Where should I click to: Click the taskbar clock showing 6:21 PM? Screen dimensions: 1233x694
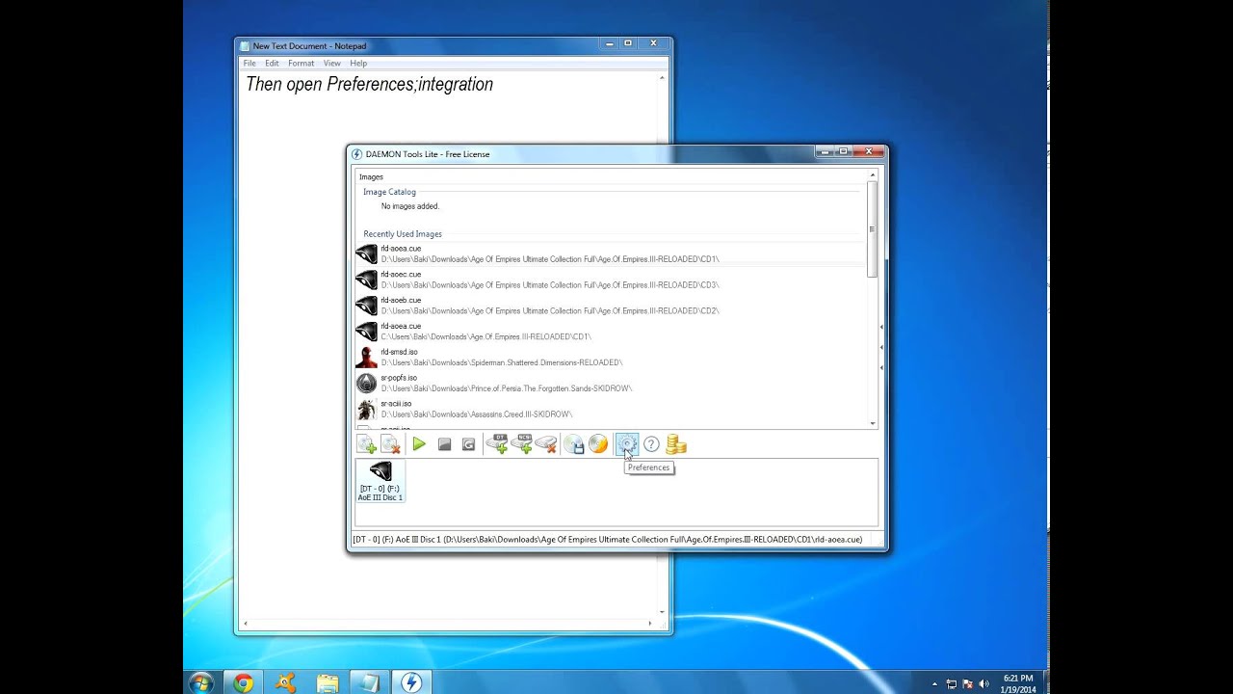coord(1017,683)
